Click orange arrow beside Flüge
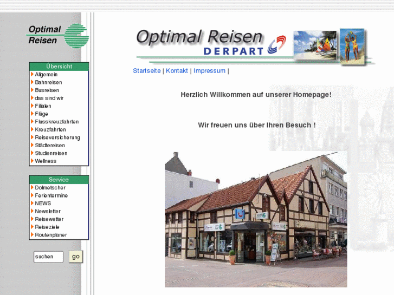The width and height of the screenshot is (394, 295). coord(32,114)
